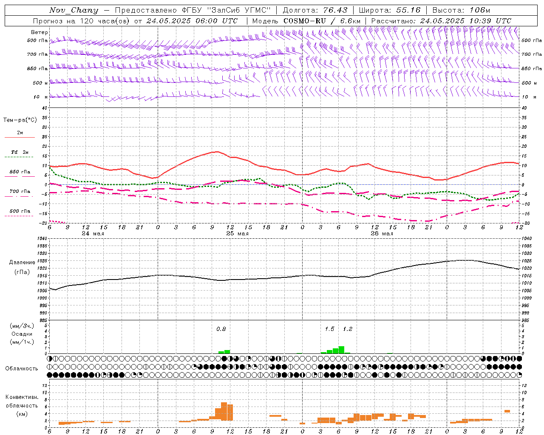
Task: Click the Тем-ра(°C) temperature panel title
Action: tap(20, 120)
